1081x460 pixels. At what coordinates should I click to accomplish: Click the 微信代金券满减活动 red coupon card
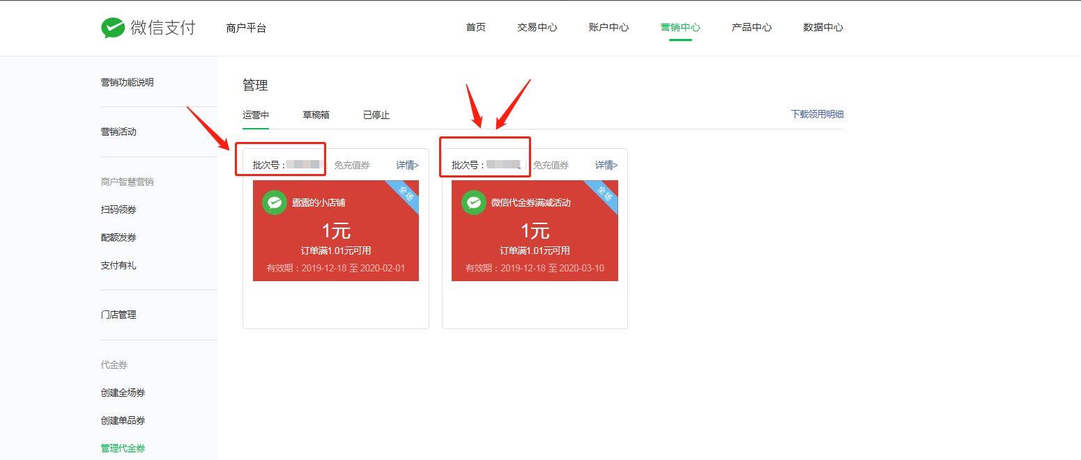[x=535, y=230]
